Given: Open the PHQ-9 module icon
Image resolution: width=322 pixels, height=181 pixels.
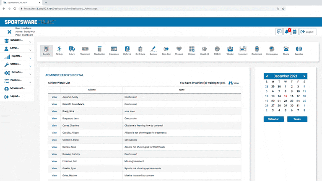Looking at the screenshot, I should [x=217, y=51].
